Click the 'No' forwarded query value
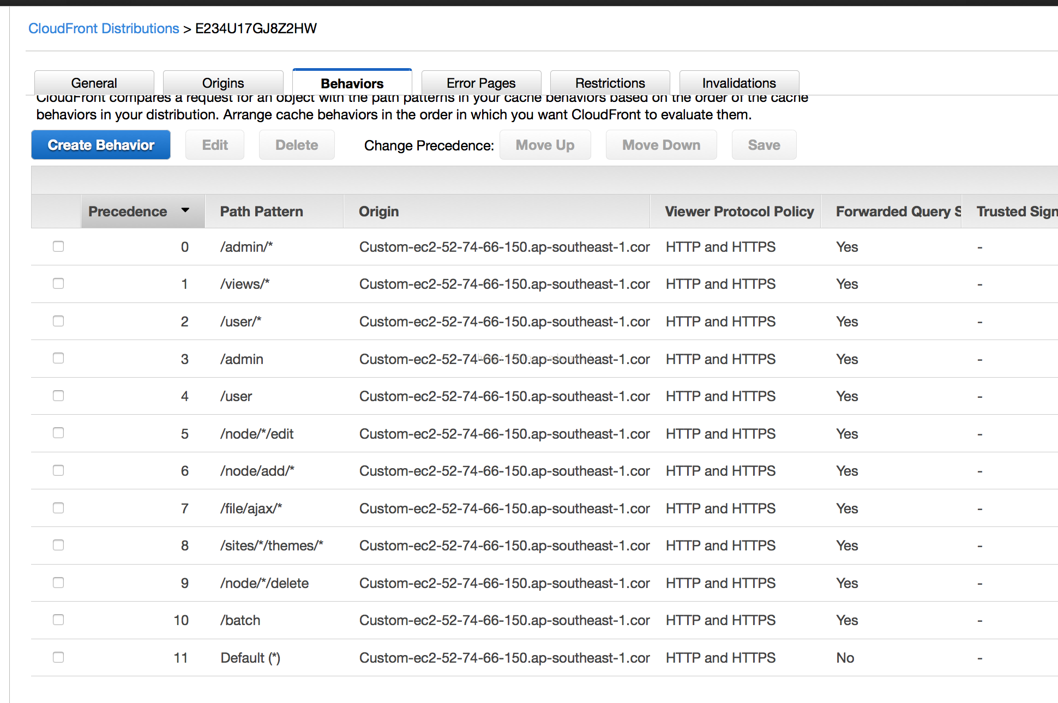The height and width of the screenshot is (703, 1058). [845, 658]
